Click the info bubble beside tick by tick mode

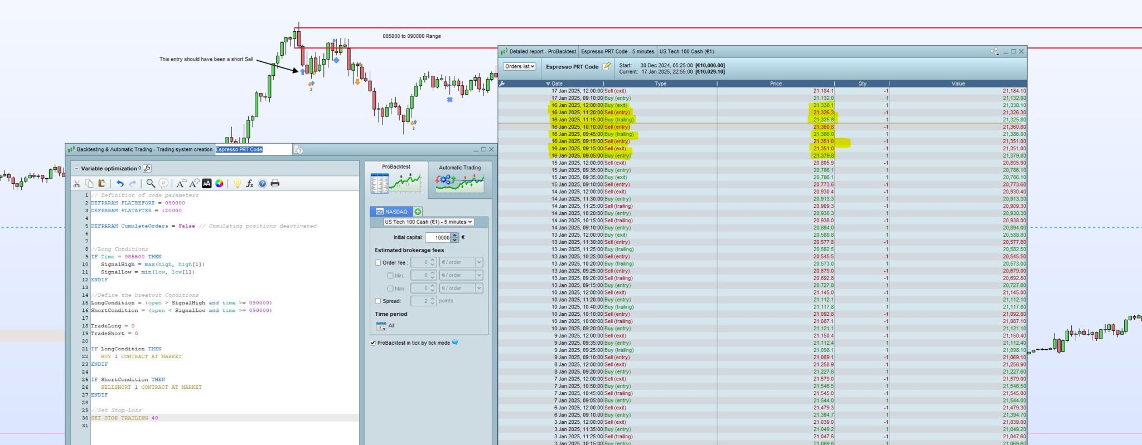tap(455, 343)
